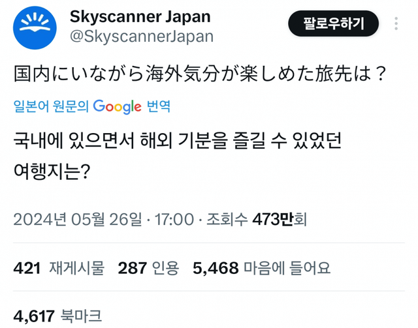View the 421 재게시물 reposts list
The width and height of the screenshot is (418, 328).
(x=57, y=267)
